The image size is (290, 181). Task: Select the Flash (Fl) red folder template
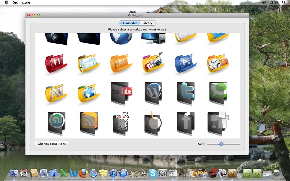click(x=56, y=63)
